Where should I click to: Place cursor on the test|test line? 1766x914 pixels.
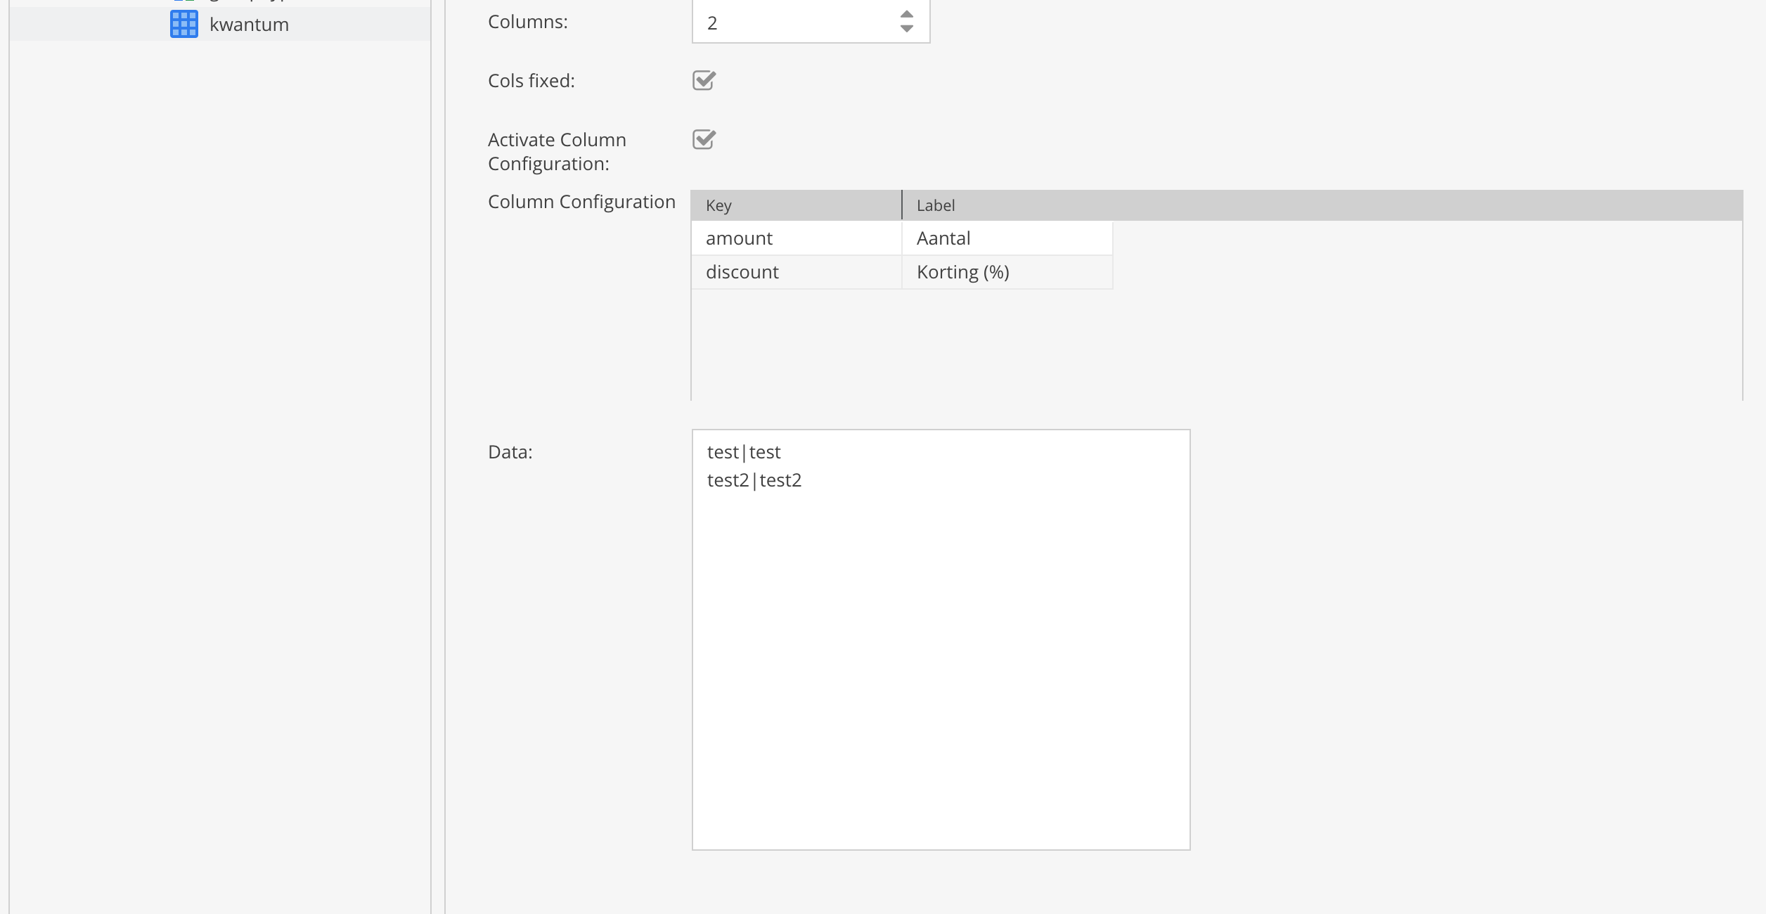point(744,451)
